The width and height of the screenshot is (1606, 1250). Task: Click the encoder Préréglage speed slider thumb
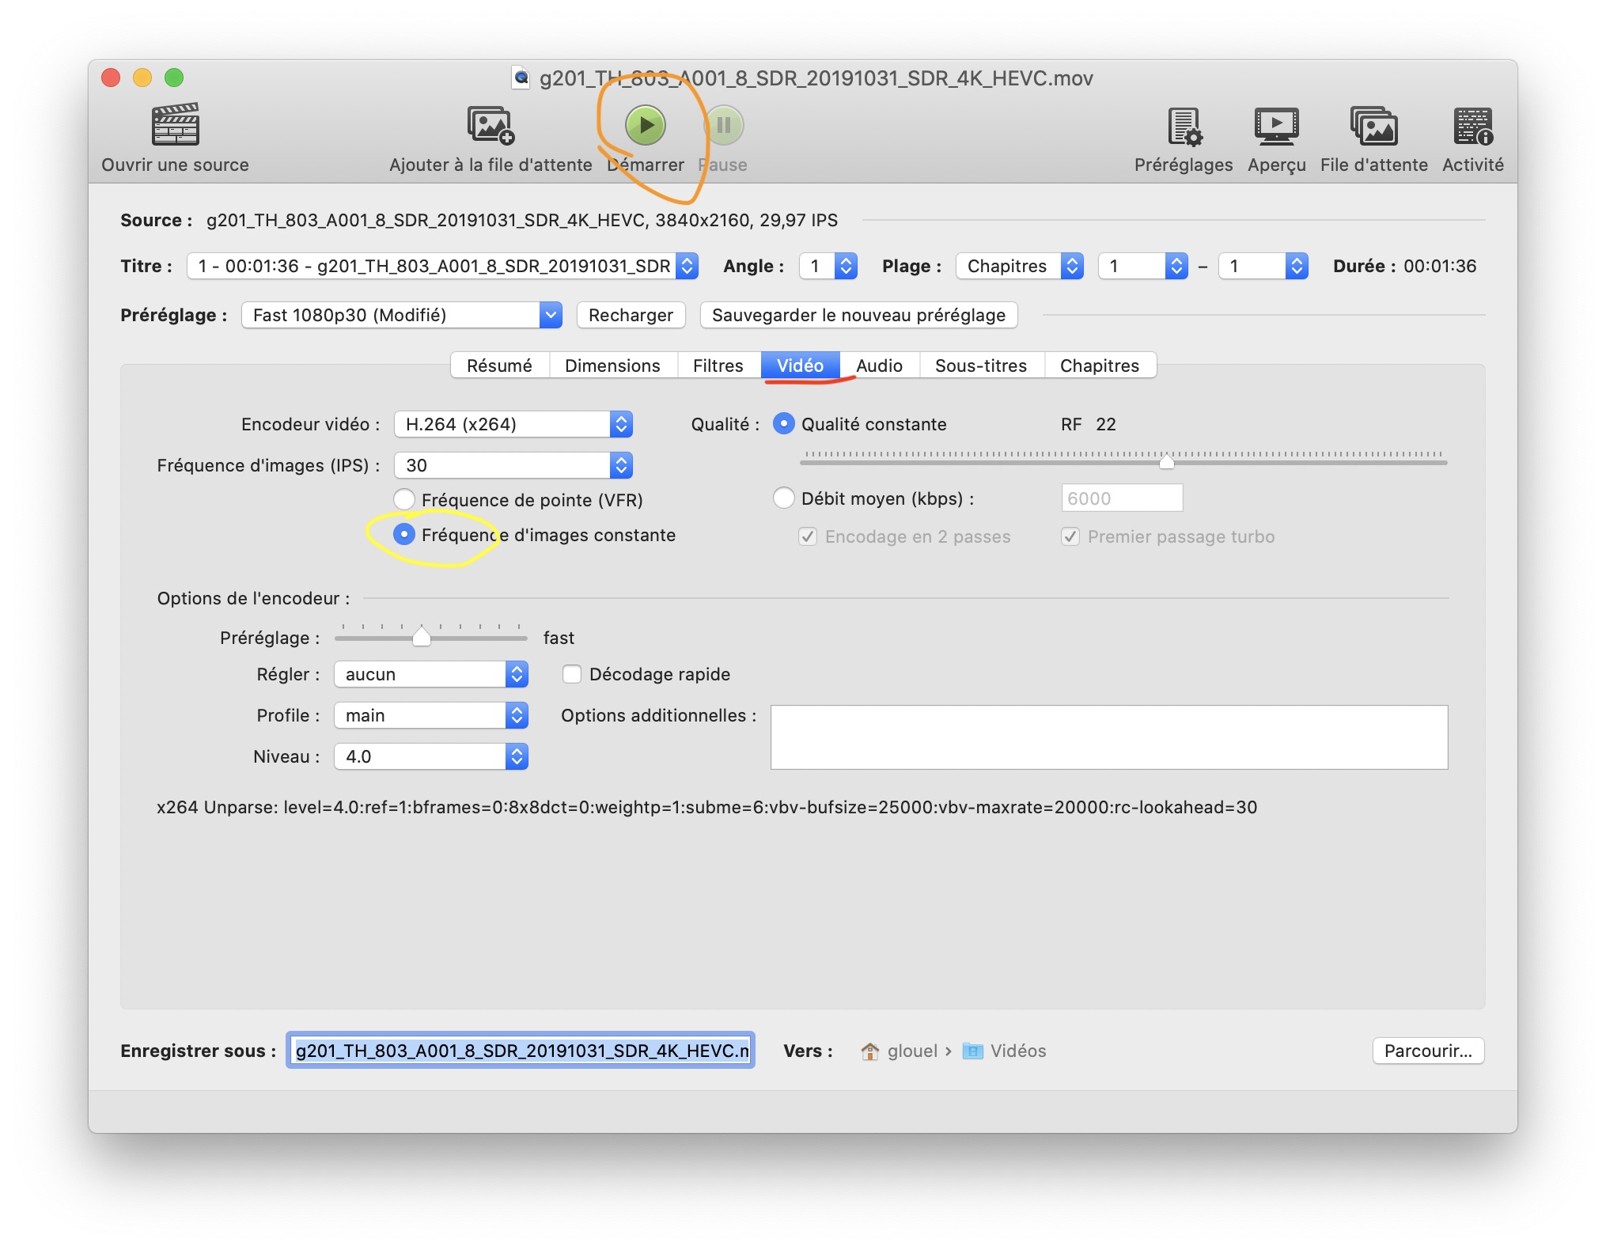tap(422, 636)
